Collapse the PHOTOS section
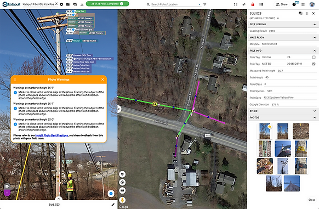The height and width of the screenshot is (209, 319). (315, 118)
